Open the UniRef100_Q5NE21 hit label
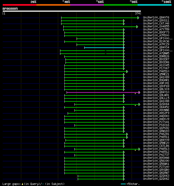The width and height of the screenshot is (174, 186). click(156, 74)
